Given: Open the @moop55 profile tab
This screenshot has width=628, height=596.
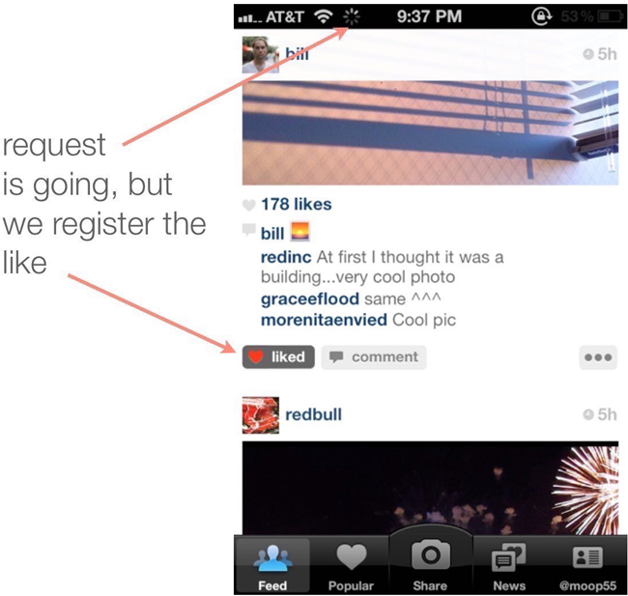Looking at the screenshot, I should [x=587, y=565].
